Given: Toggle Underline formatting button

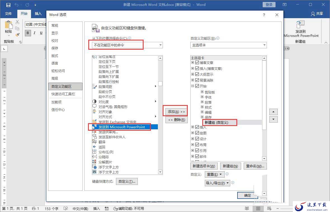Looking at the screenshot, I should [41, 33].
